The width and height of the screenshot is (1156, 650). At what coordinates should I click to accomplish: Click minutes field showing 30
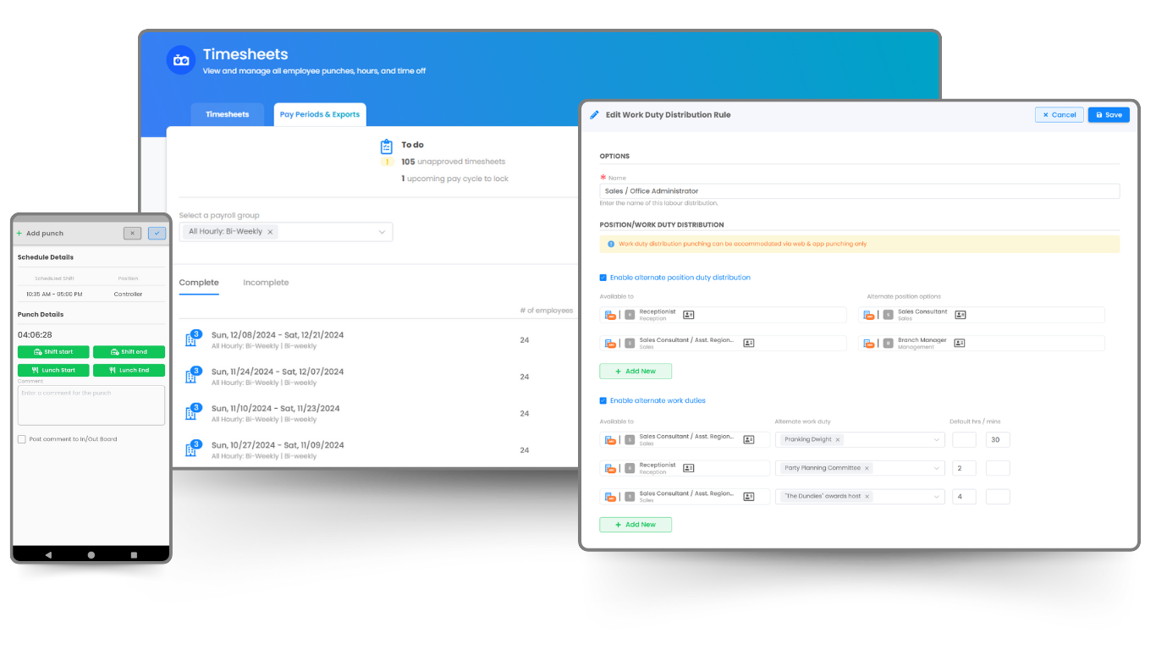pos(998,440)
